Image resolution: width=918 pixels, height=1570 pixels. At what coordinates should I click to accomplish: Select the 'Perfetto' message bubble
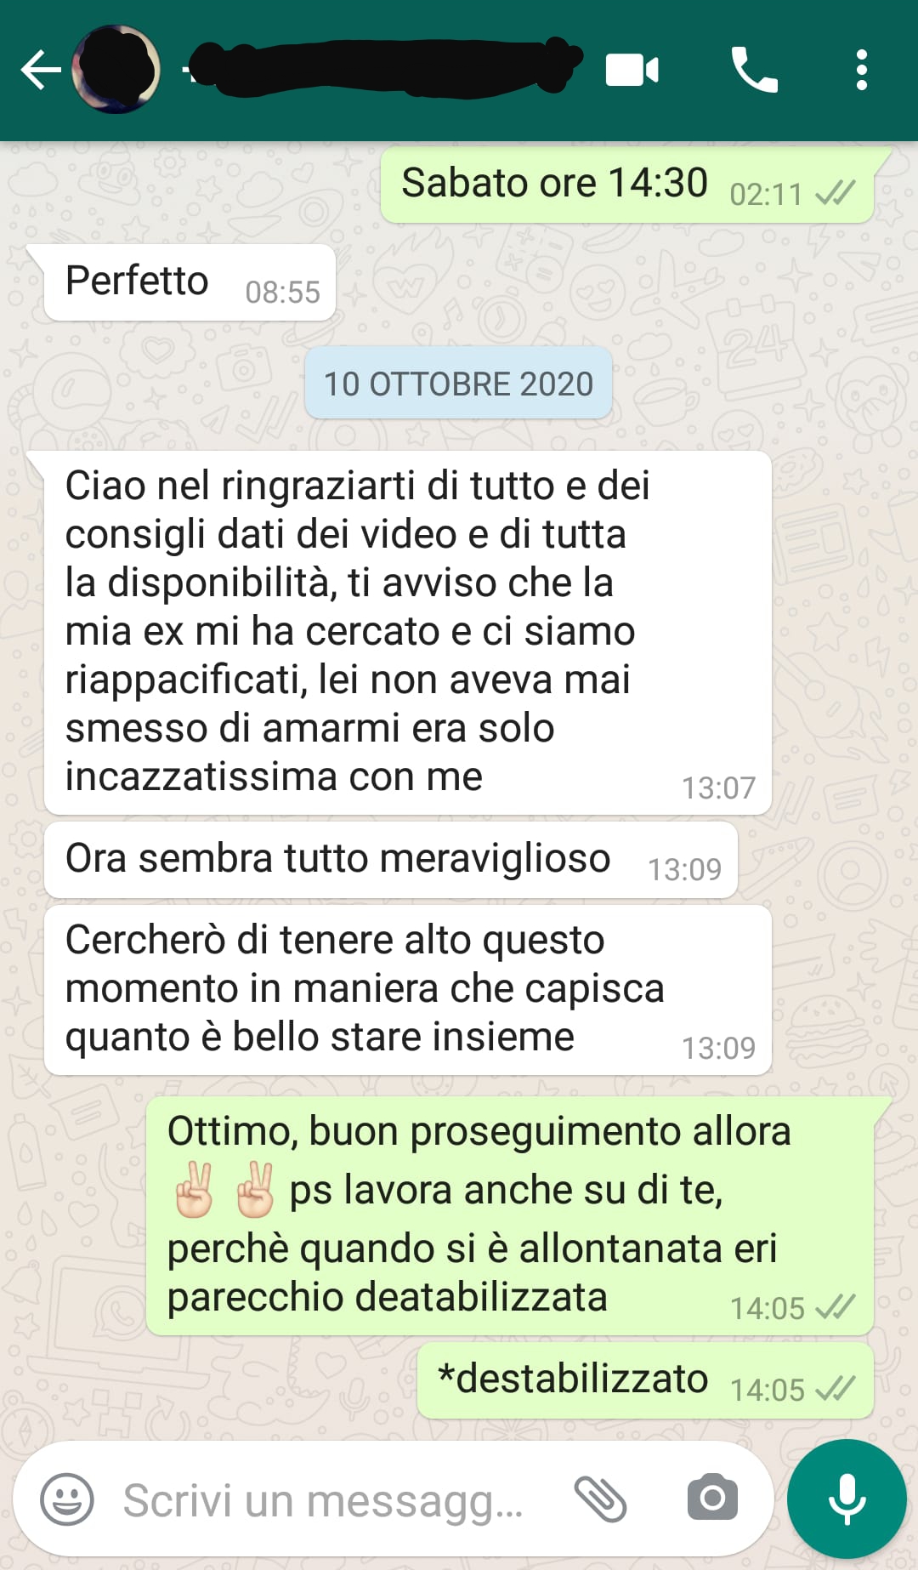point(190,282)
